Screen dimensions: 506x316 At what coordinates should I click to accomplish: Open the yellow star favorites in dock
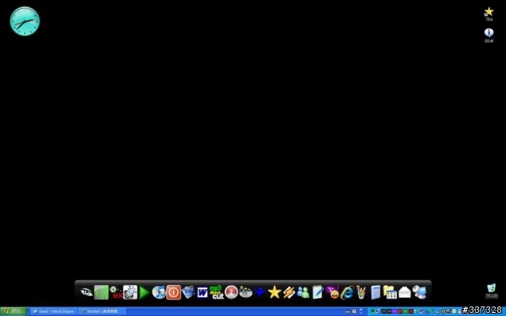[274, 292]
